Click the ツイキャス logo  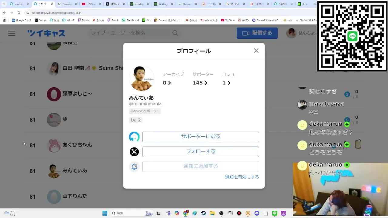click(46, 33)
